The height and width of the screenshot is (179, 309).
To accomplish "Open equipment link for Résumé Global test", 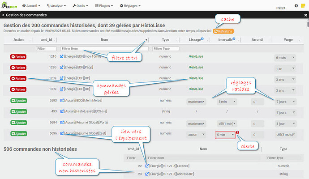I will click(x=62, y=133).
